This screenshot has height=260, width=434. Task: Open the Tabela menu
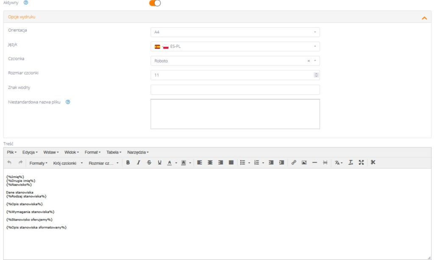coord(114,152)
